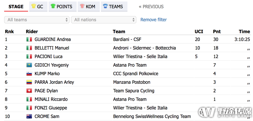Click the Remove filter link
253x121 pixels.
point(153,20)
